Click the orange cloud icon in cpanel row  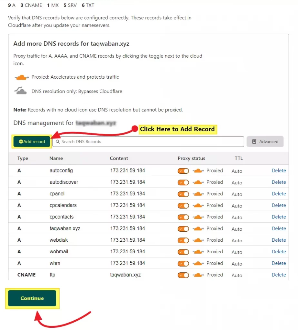click(198, 194)
